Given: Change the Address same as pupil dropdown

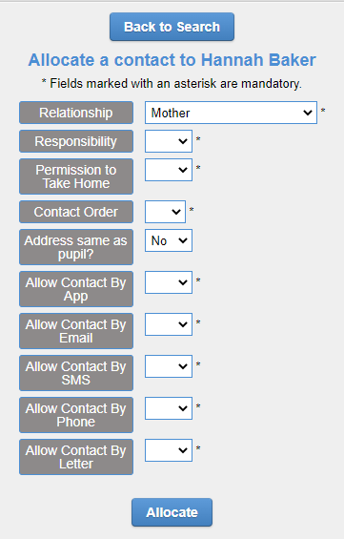Looking at the screenshot, I should (169, 240).
